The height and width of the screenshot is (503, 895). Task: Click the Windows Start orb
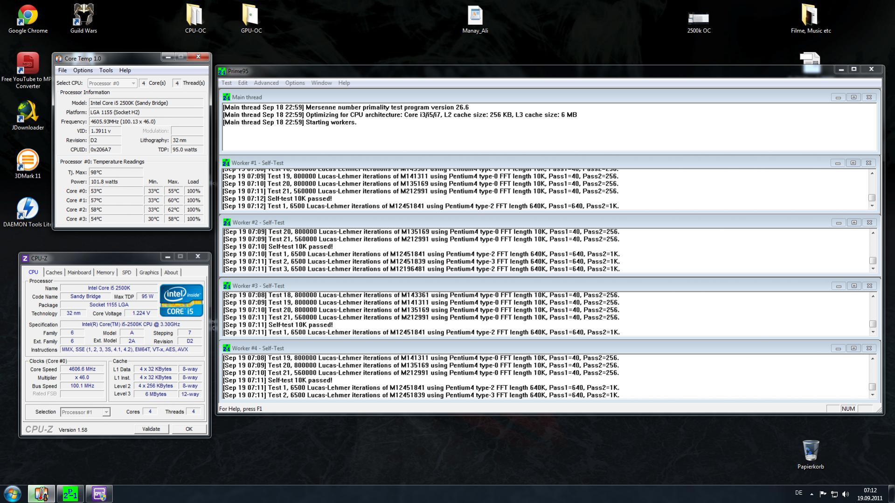point(13,494)
